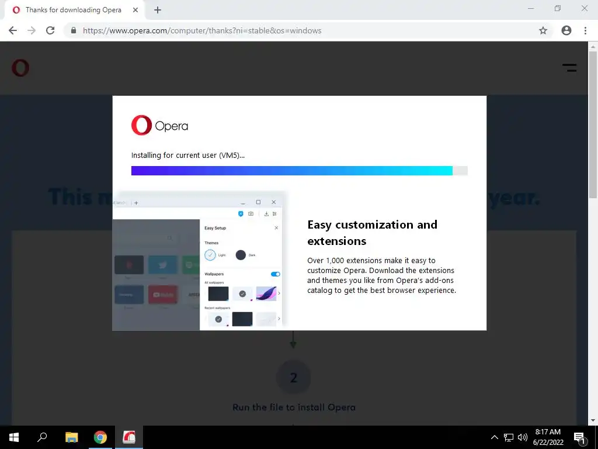Screen dimensions: 598x449
Task: Switch to Chrome in the taskbar
Action: tap(100, 437)
